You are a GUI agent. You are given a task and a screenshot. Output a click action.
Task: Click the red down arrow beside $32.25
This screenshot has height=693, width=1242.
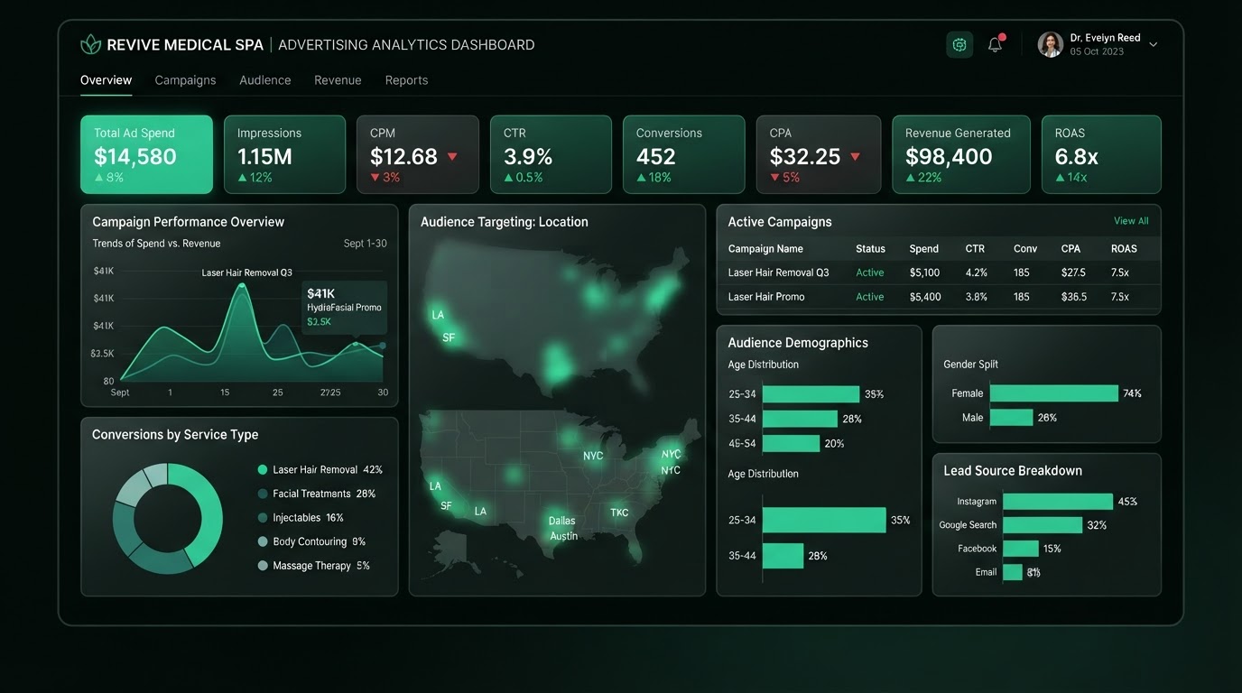[x=855, y=156]
